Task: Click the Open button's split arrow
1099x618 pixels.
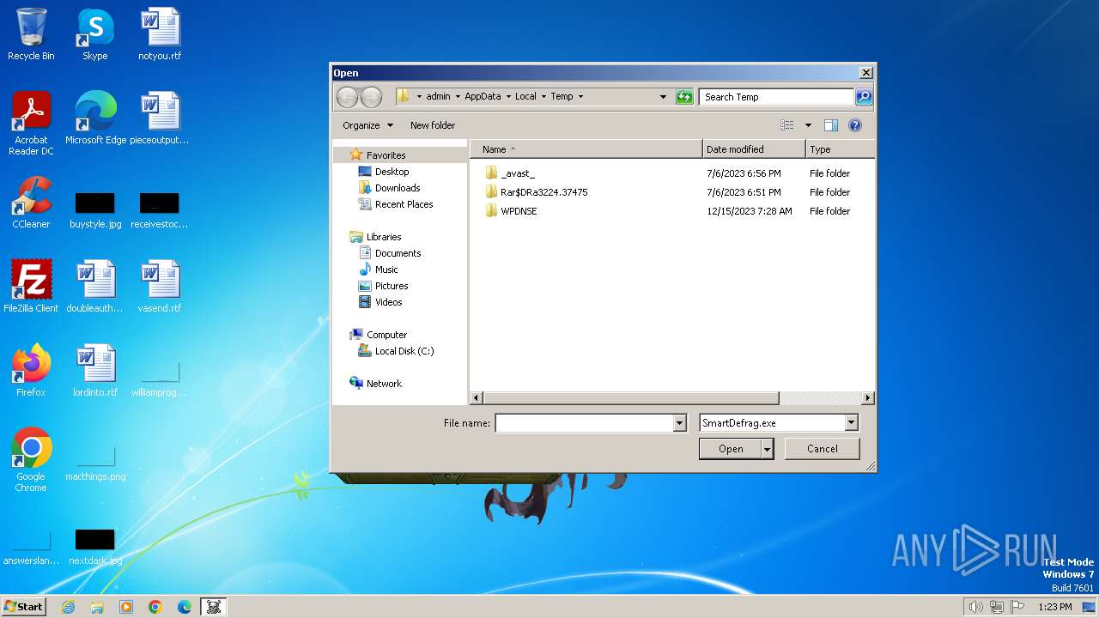Action: tap(767, 449)
